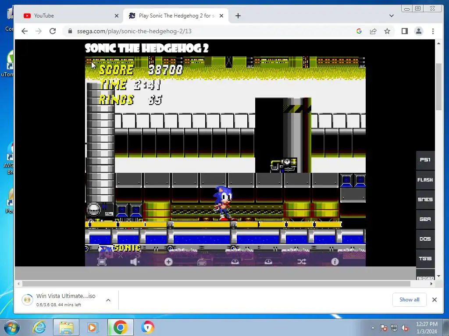
Task: Open the DOS games sidebar tab
Action: [x=425, y=239]
